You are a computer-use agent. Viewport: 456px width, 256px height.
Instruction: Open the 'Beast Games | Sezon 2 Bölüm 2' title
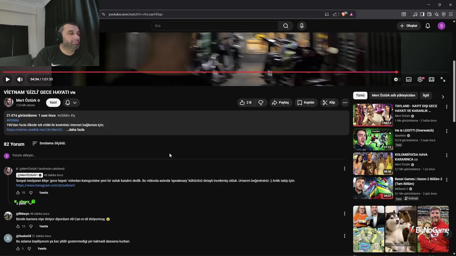click(x=418, y=181)
